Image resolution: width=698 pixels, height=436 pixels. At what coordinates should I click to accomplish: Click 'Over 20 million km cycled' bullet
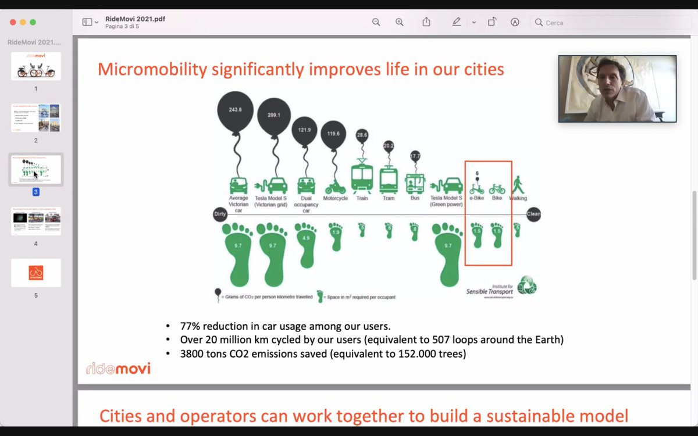click(x=372, y=339)
